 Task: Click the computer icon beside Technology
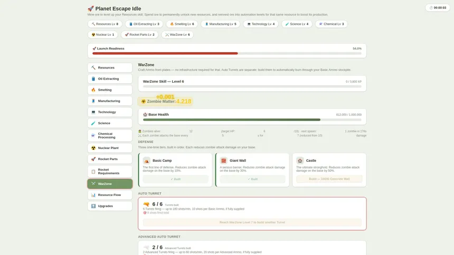[93, 112]
